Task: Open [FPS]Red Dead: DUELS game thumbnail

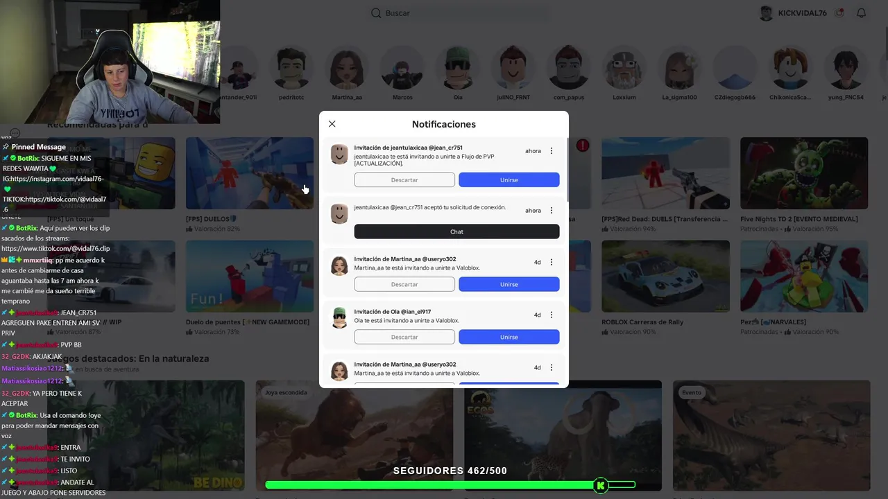Action: pyautogui.click(x=665, y=173)
